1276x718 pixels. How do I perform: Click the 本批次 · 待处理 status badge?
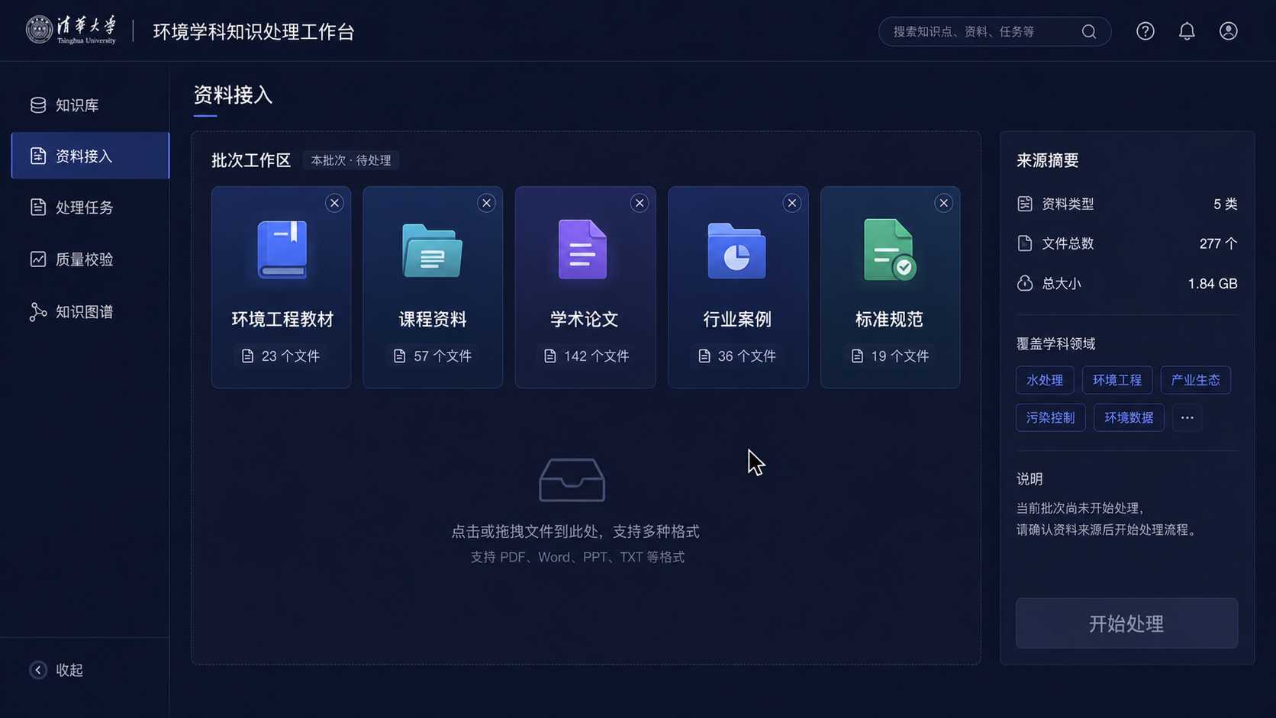point(351,160)
